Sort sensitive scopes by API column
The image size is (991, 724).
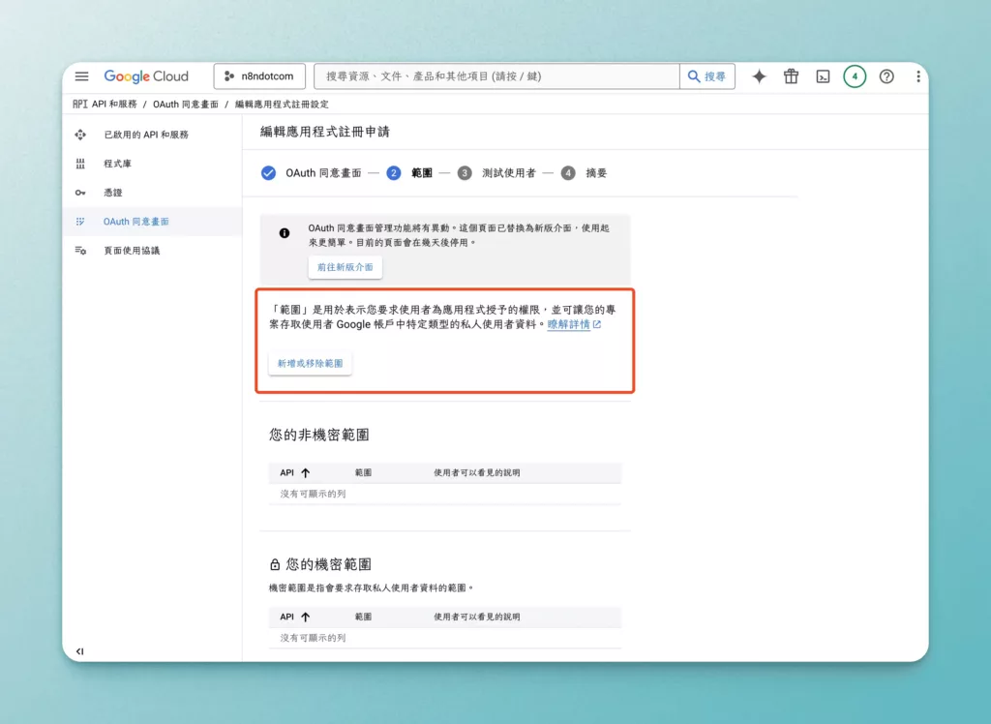[294, 618]
